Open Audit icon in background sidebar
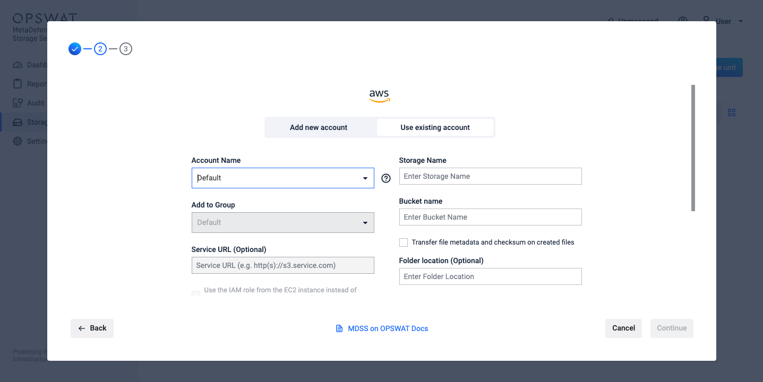The height and width of the screenshot is (382, 763). click(x=18, y=103)
